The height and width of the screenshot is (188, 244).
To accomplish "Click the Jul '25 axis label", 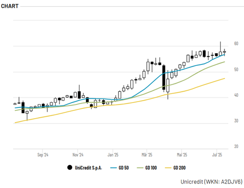I will [x=217, y=155].
